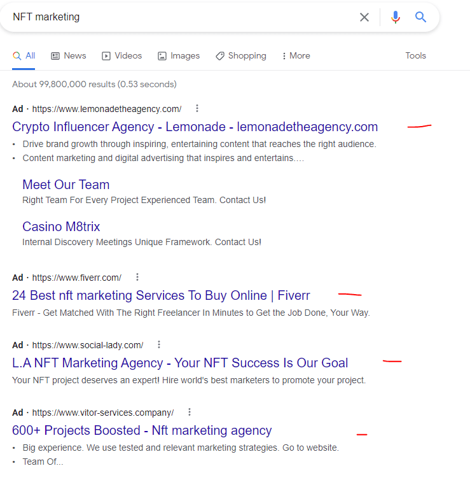Open the L.A NFT Marketing Agency ad link
This screenshot has height=480, width=470.
(x=180, y=363)
